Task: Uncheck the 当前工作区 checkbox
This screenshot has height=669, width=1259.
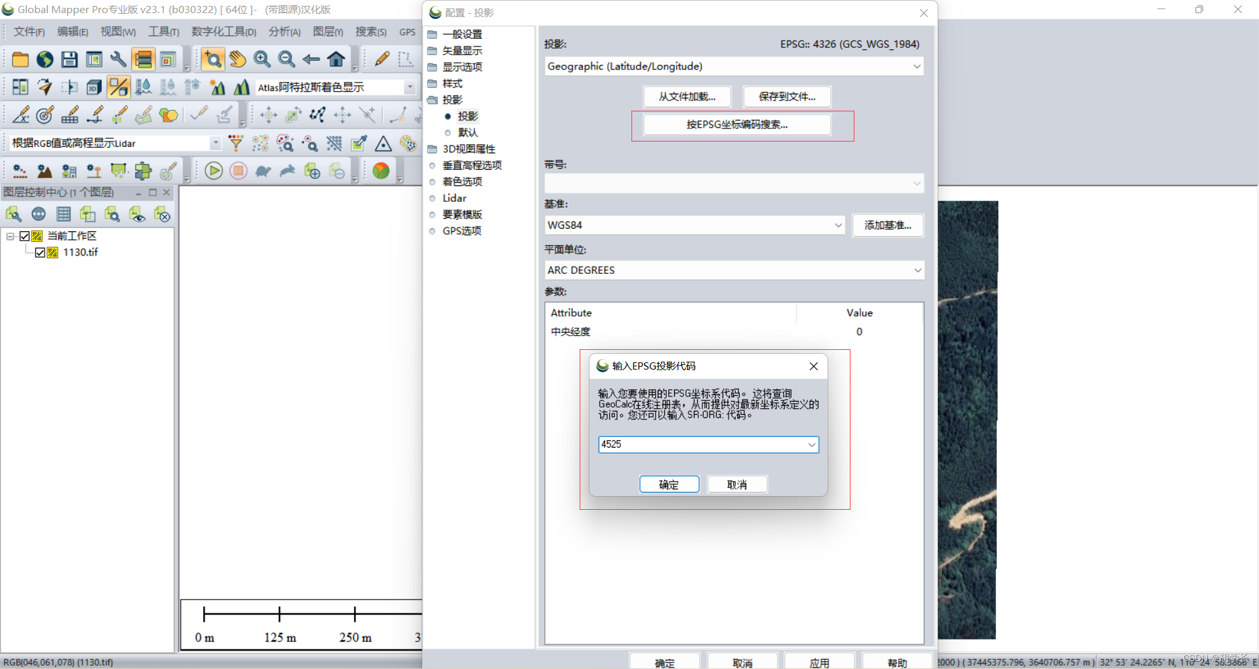Action: pos(25,236)
